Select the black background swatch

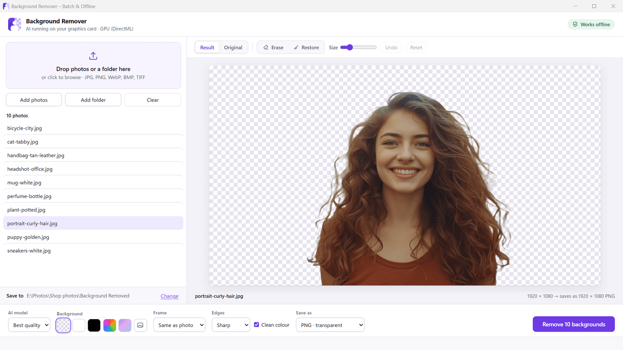(x=94, y=325)
